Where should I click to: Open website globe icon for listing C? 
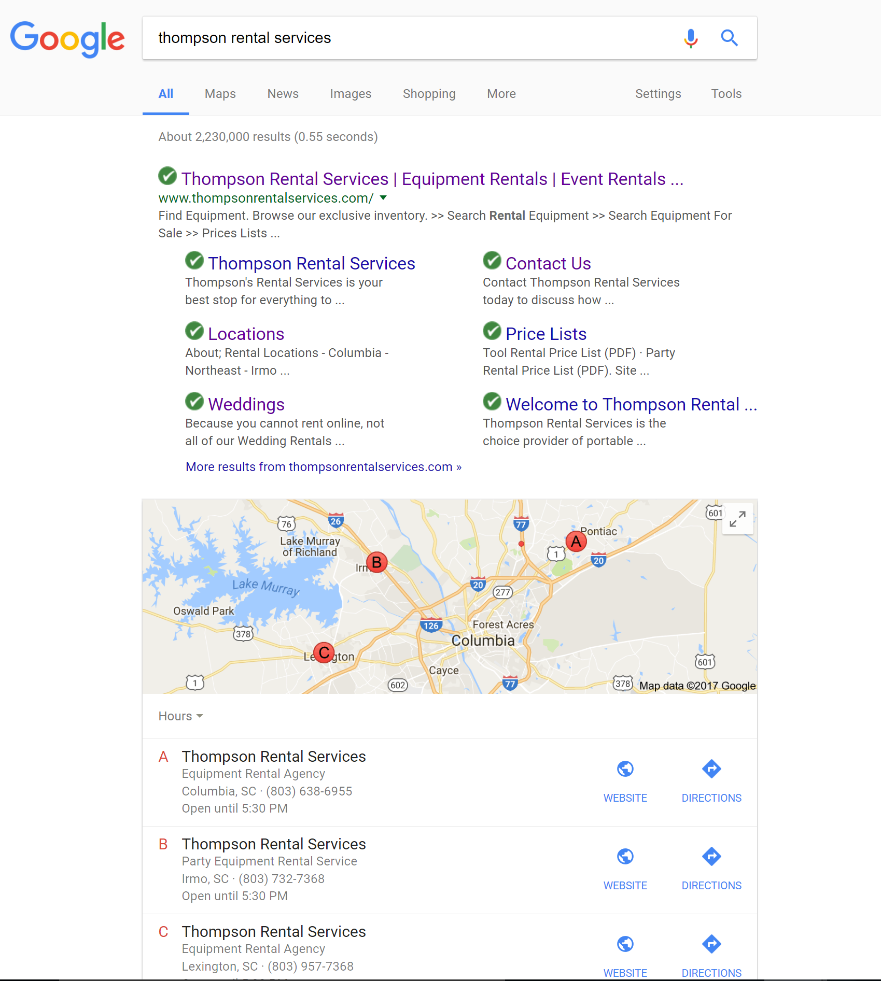tap(625, 944)
